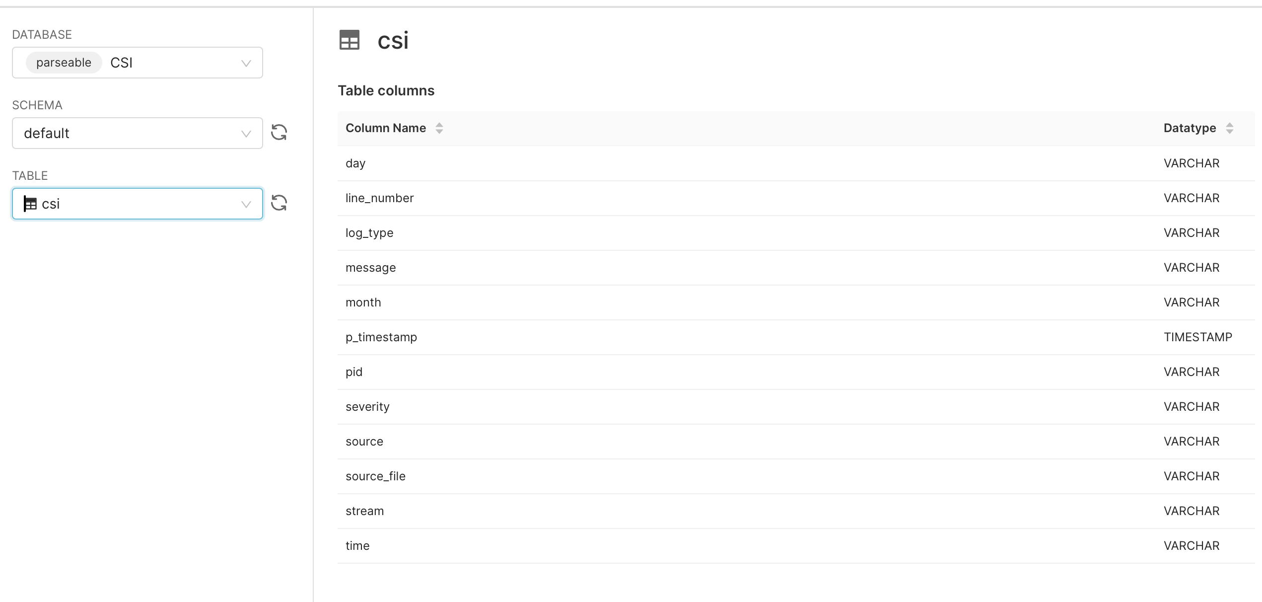
Task: Click the Datatype column header
Action: pyautogui.click(x=1190, y=128)
